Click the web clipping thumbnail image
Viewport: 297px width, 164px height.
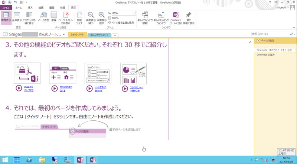[x=27, y=73]
